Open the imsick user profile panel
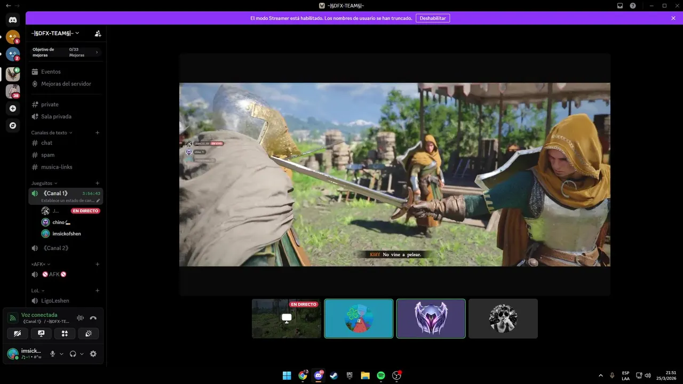The width and height of the screenshot is (683, 384). pos(25,354)
